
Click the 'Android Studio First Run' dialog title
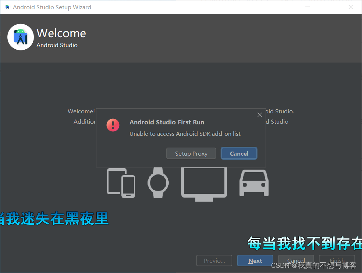167,122
